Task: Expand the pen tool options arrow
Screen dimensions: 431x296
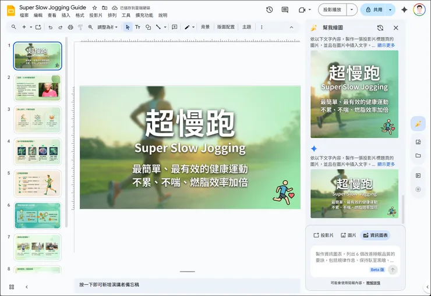Action: point(193,27)
